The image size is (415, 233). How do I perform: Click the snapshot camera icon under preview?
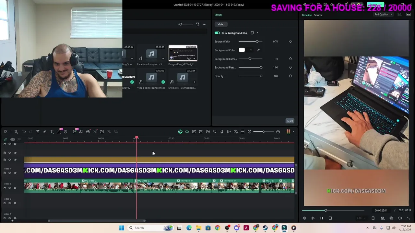391,218
